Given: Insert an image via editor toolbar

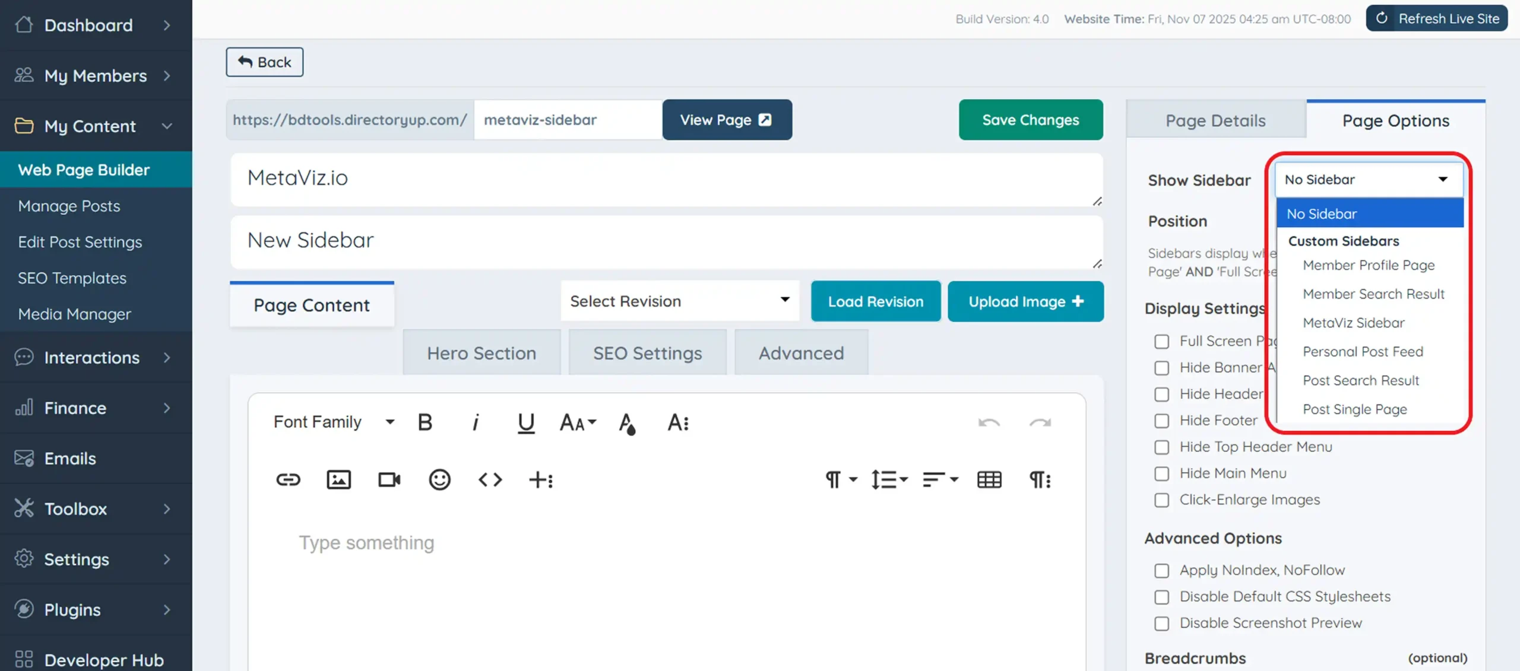Looking at the screenshot, I should (x=338, y=479).
